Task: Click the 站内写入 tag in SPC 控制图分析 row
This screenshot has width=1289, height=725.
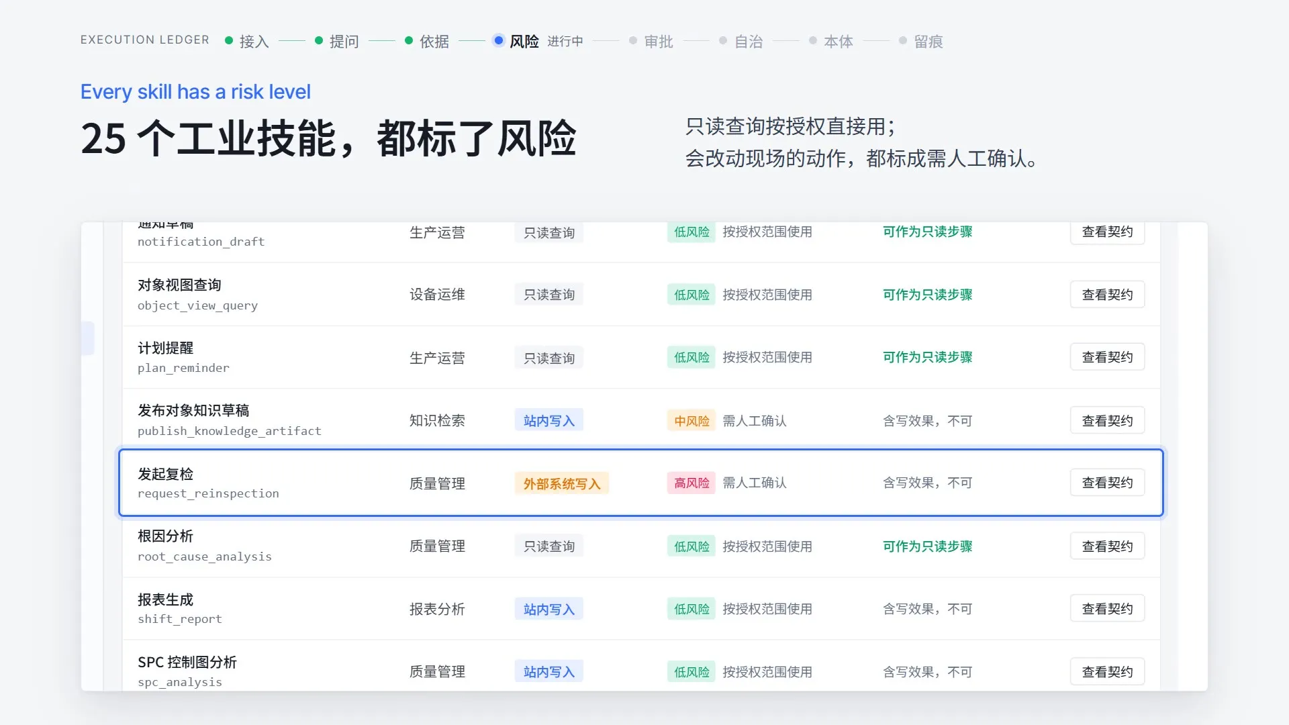Action: pos(549,671)
